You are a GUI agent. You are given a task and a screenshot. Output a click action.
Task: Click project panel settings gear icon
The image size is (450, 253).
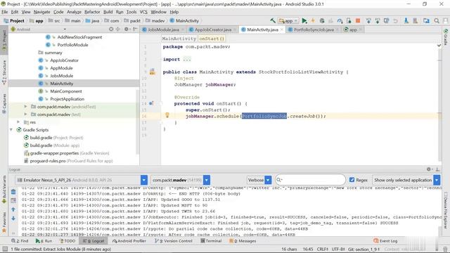point(127,30)
